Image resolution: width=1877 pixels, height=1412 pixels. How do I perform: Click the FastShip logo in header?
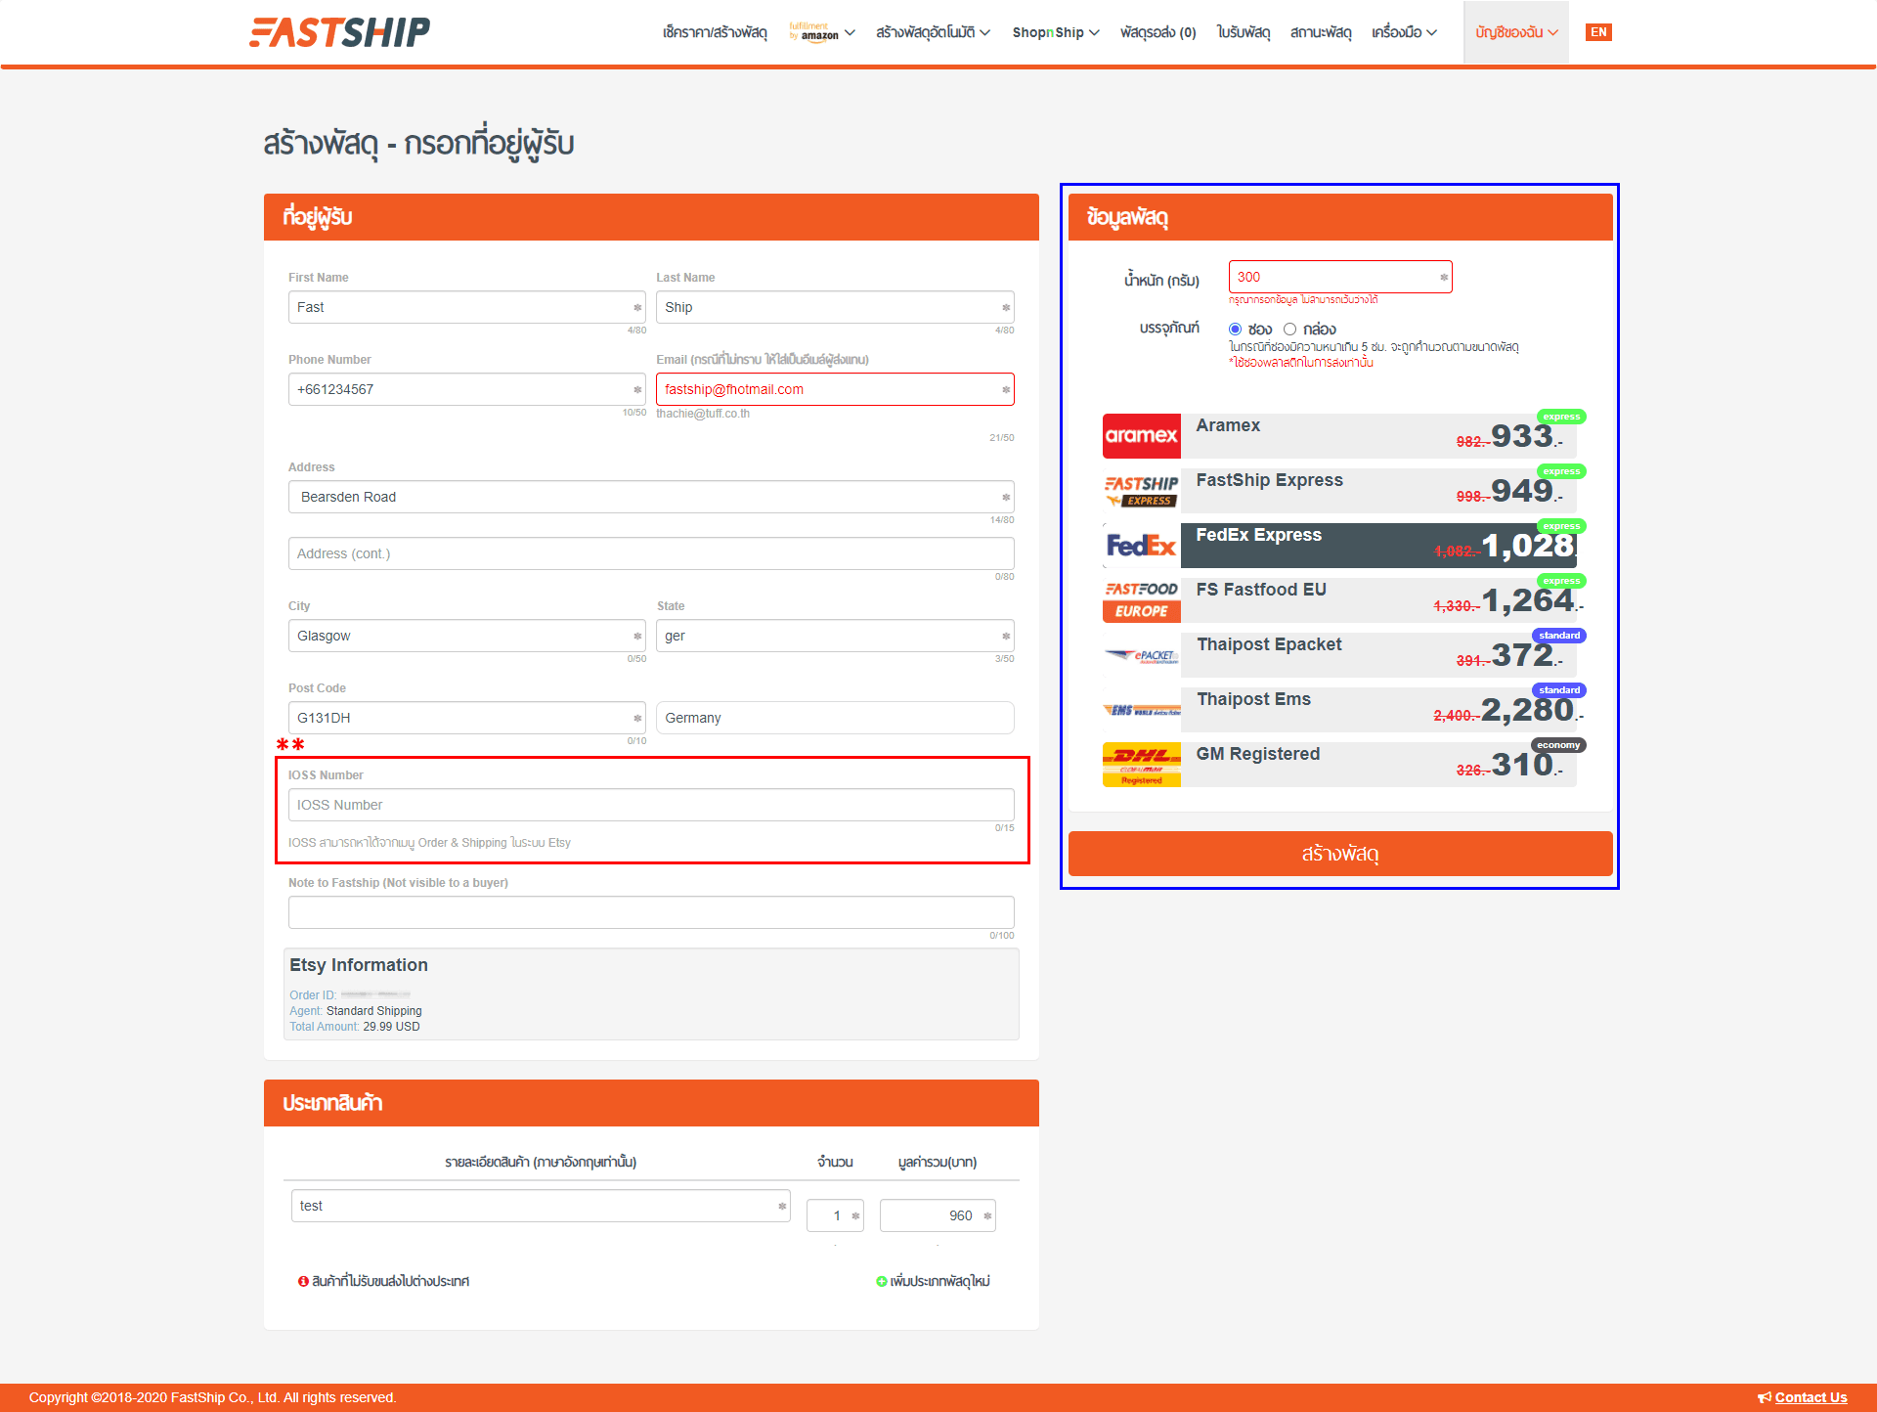[x=339, y=31]
